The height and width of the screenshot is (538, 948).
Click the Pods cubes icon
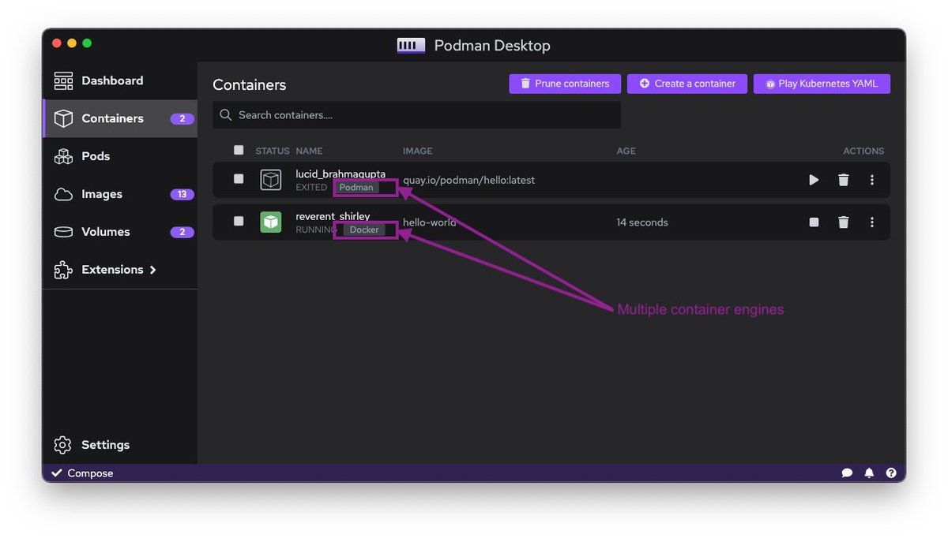coord(63,156)
